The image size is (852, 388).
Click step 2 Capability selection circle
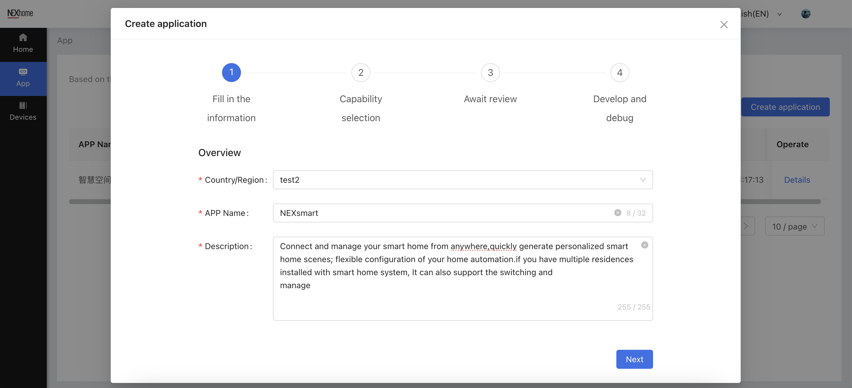pyautogui.click(x=361, y=73)
